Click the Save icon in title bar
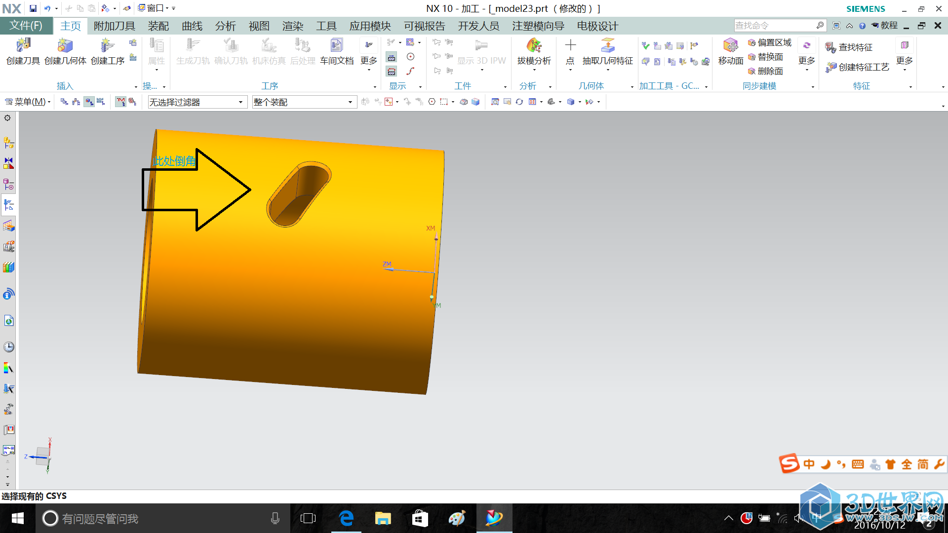Viewport: 948px width, 533px height. click(33, 8)
